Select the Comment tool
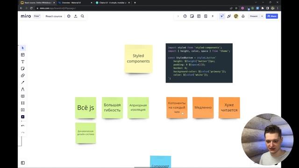This screenshot has height=168, width=299. pyautogui.click(x=23, y=96)
